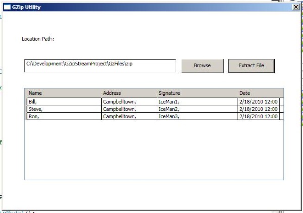Click the Browse button
The height and width of the screenshot is (213, 303).
pyautogui.click(x=203, y=66)
